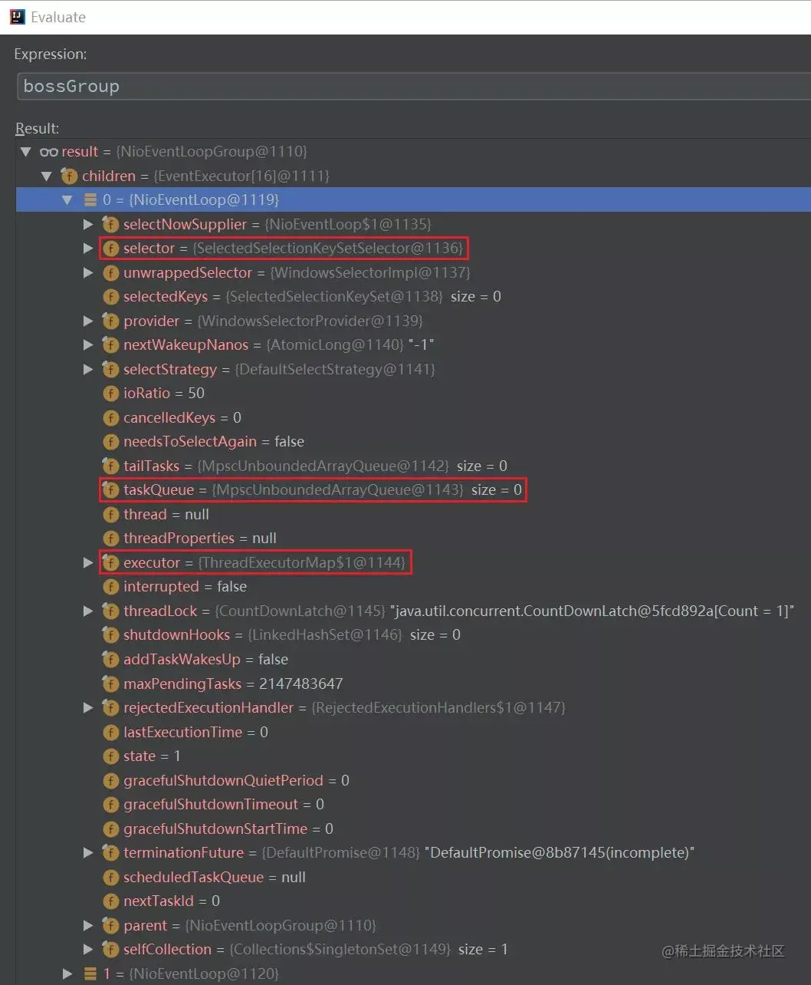Select the 'gracefulShutdownTimeout = 0' row
Screen dimensions: 811x985
[224, 805]
